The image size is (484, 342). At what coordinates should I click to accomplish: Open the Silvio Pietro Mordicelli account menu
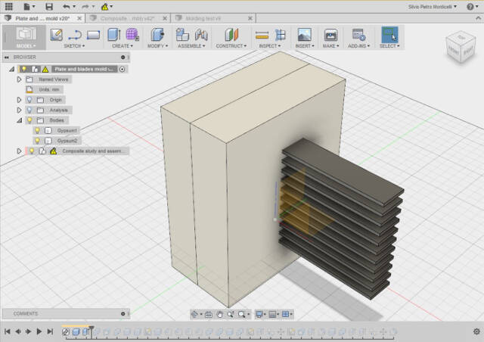(432, 7)
